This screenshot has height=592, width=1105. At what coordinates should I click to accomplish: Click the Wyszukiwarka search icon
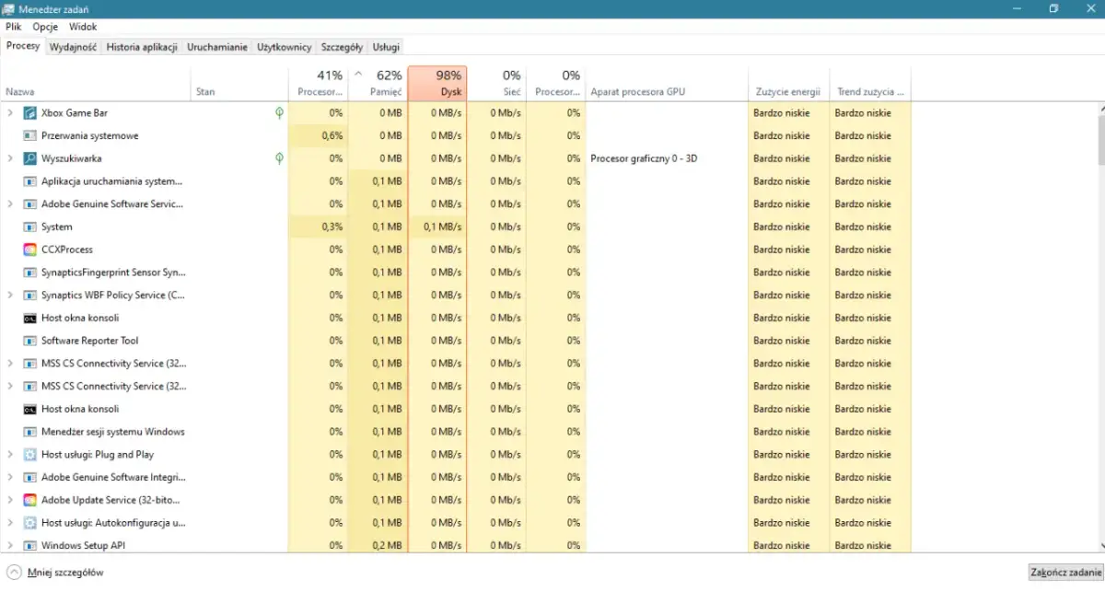[29, 157]
